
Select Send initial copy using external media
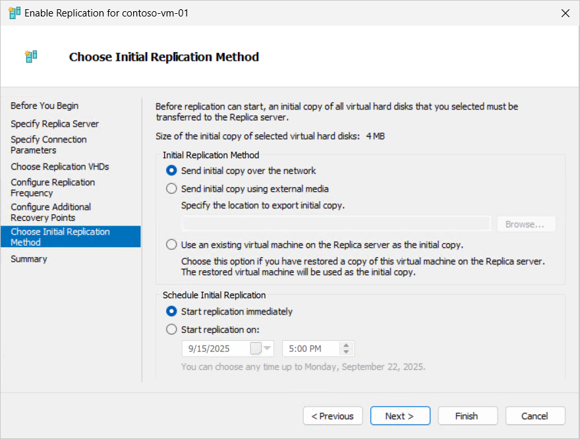pyautogui.click(x=171, y=189)
